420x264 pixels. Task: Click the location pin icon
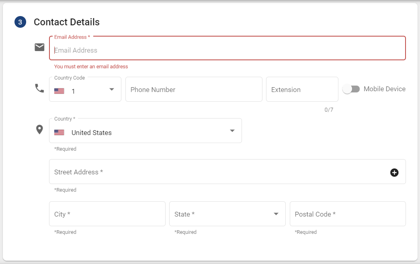tap(39, 129)
